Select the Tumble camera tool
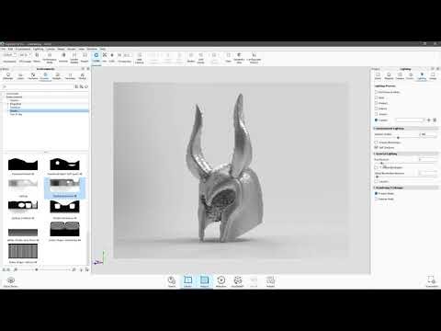This screenshot has width=441, height=331. [96, 57]
